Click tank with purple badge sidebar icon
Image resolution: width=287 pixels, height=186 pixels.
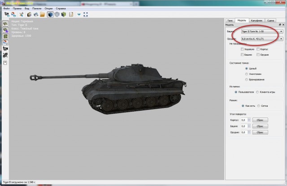click(5, 30)
